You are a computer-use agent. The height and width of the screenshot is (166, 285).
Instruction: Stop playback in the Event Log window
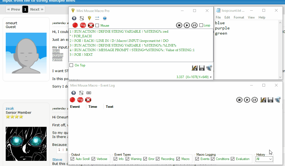tap(239, 100)
